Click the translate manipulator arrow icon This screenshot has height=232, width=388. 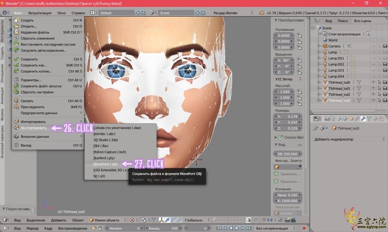point(168,220)
